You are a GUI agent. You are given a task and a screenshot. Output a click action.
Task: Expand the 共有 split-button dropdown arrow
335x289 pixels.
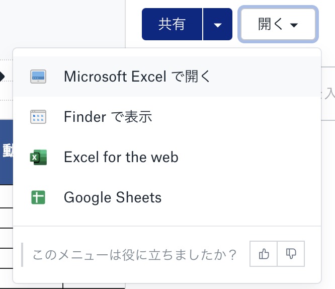[x=218, y=24]
